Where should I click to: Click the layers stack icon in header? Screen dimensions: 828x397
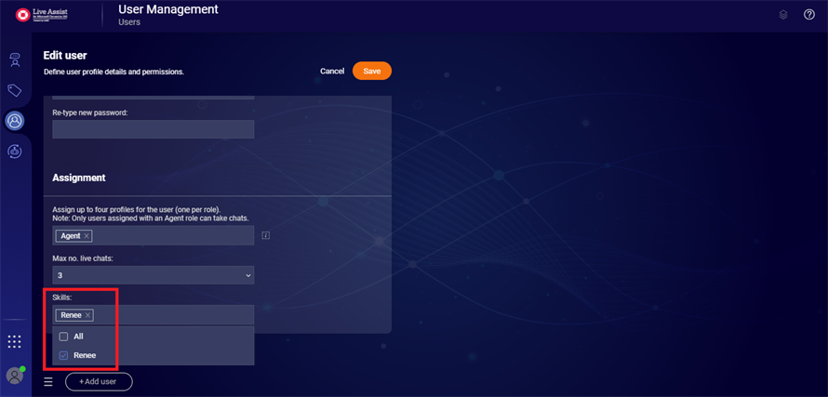pos(783,15)
